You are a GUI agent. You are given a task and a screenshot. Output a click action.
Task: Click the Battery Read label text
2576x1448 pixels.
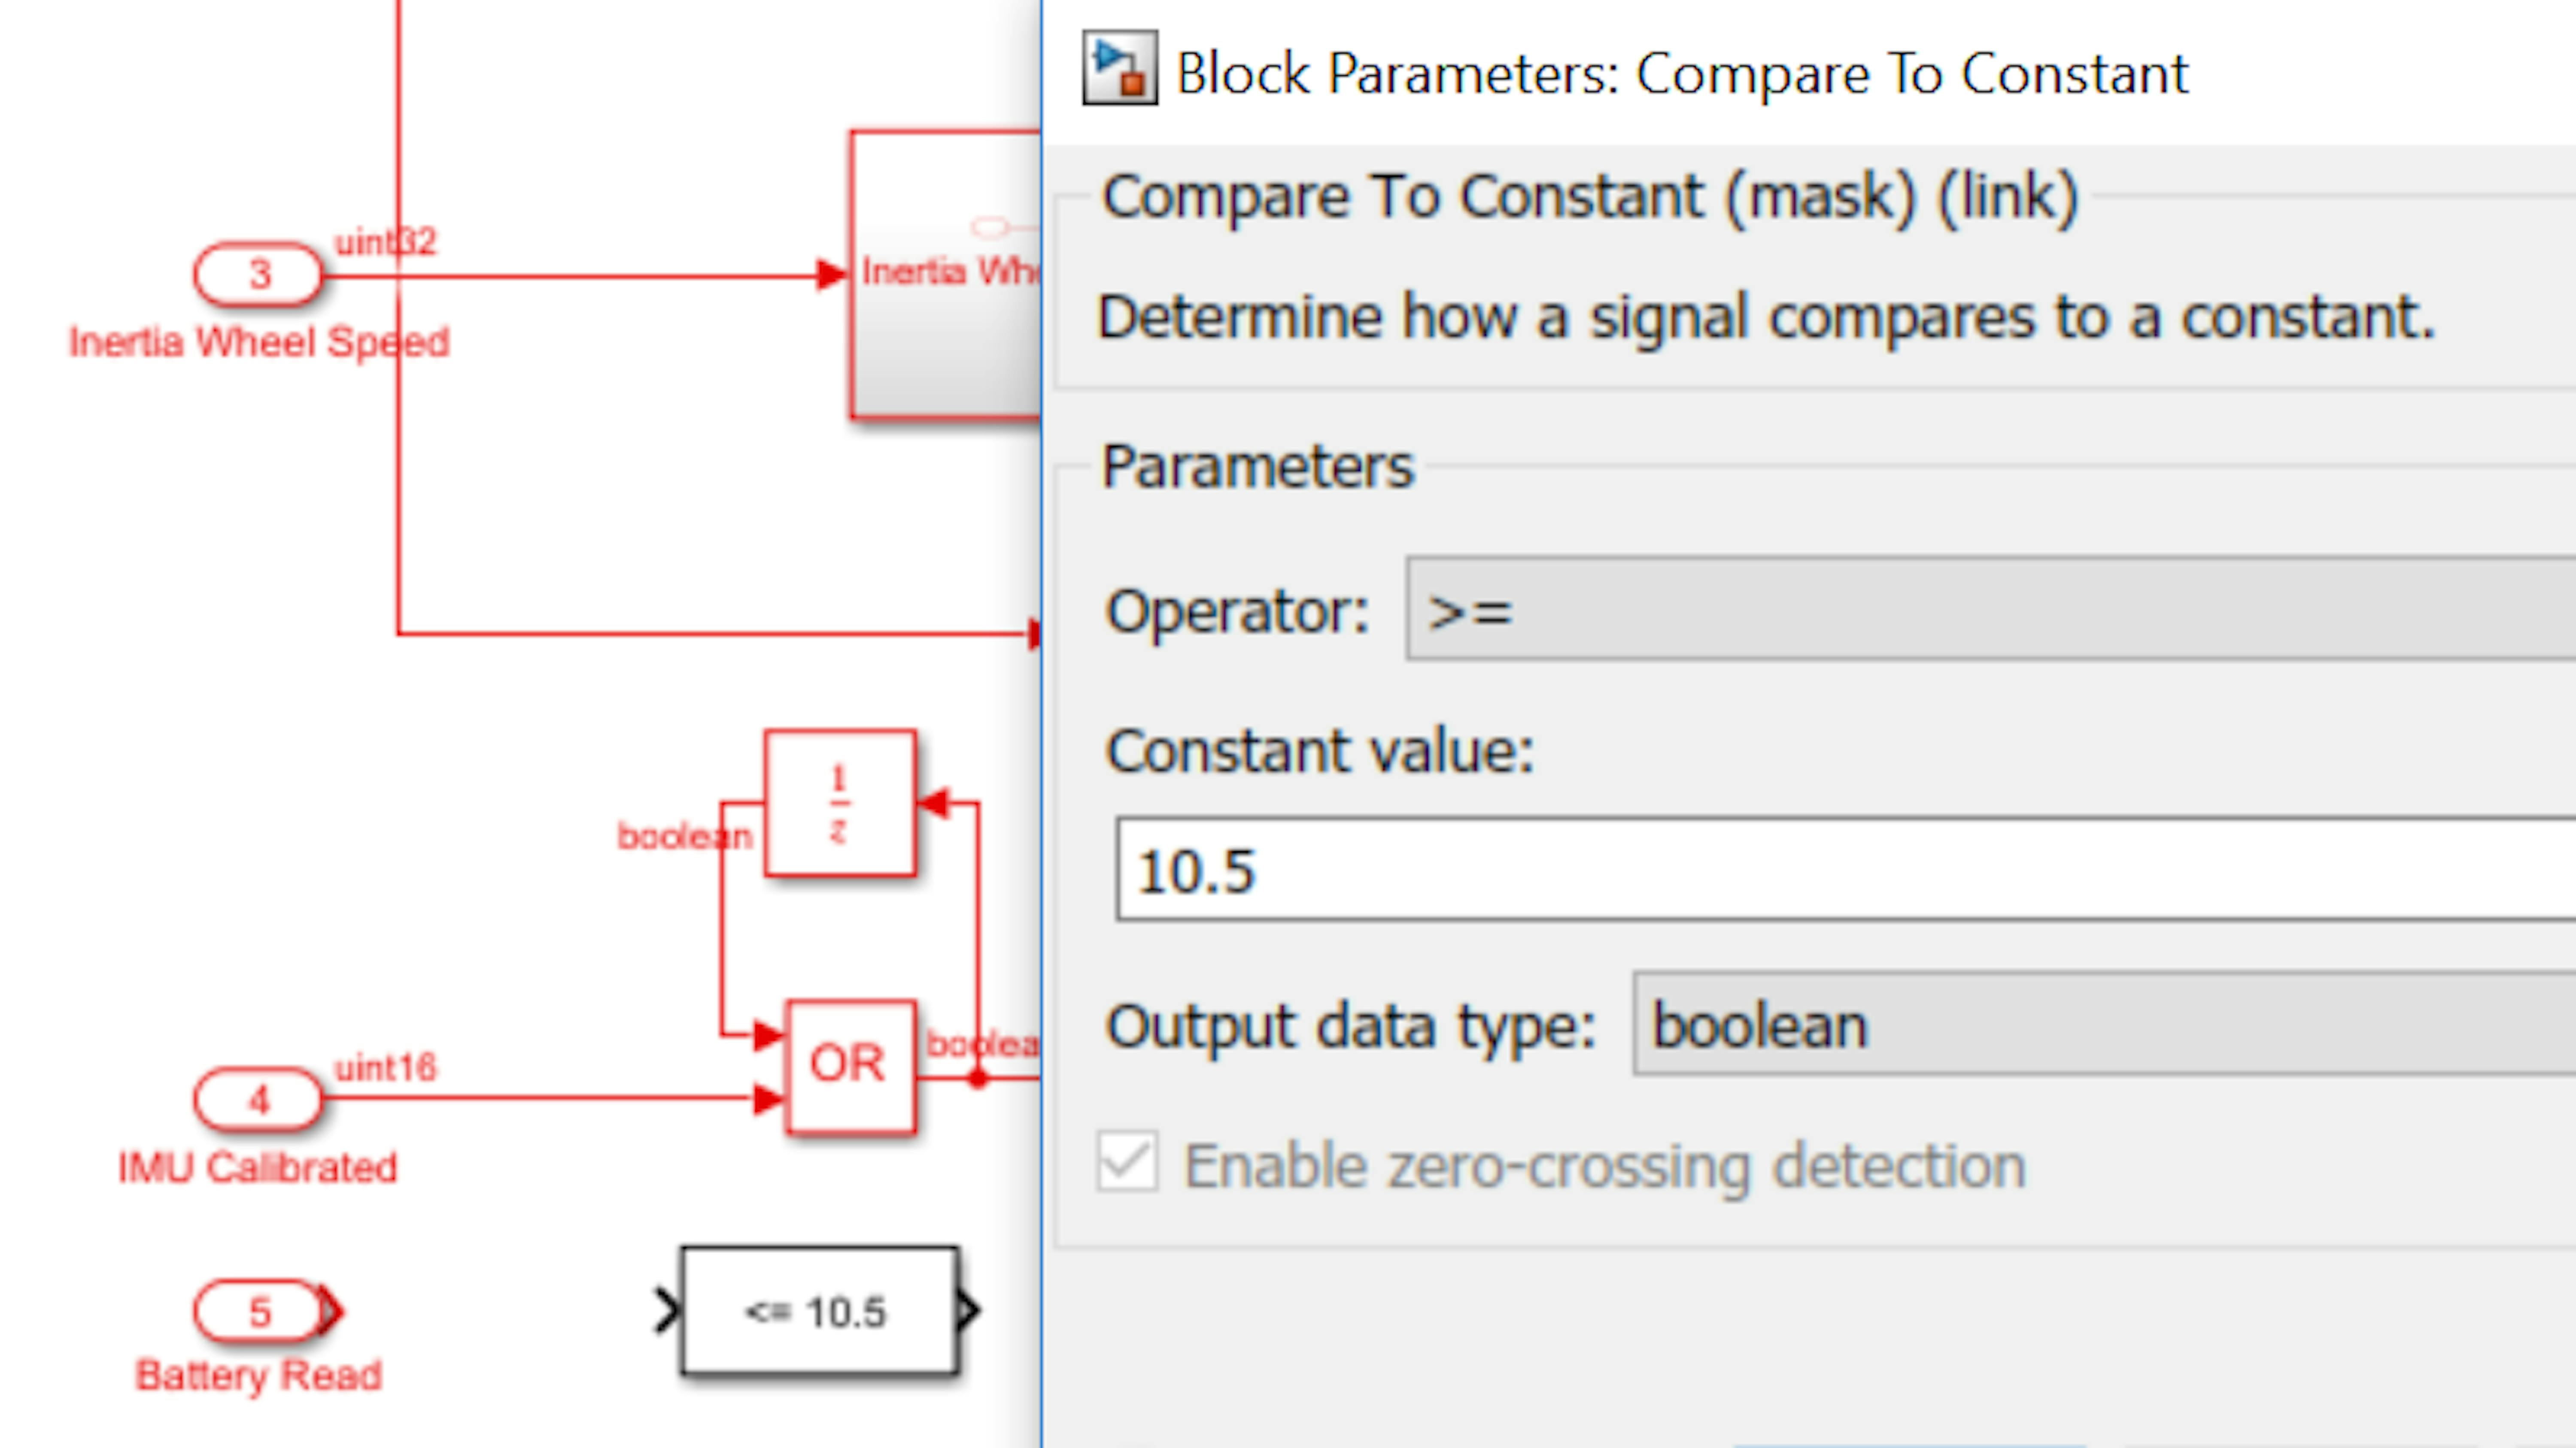(258, 1376)
